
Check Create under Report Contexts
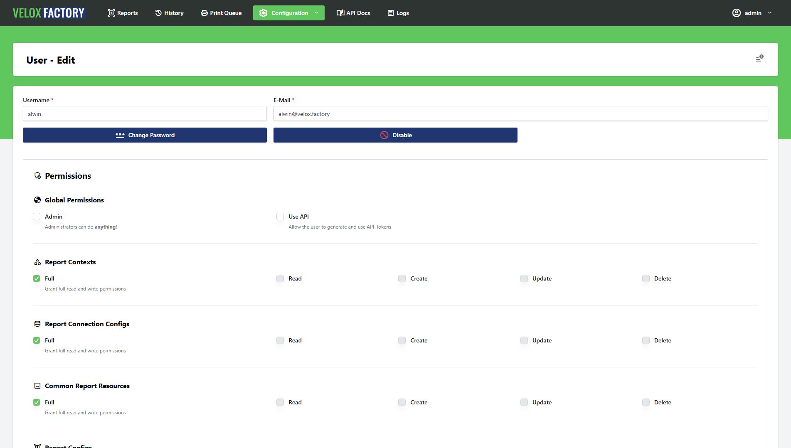[402, 278]
